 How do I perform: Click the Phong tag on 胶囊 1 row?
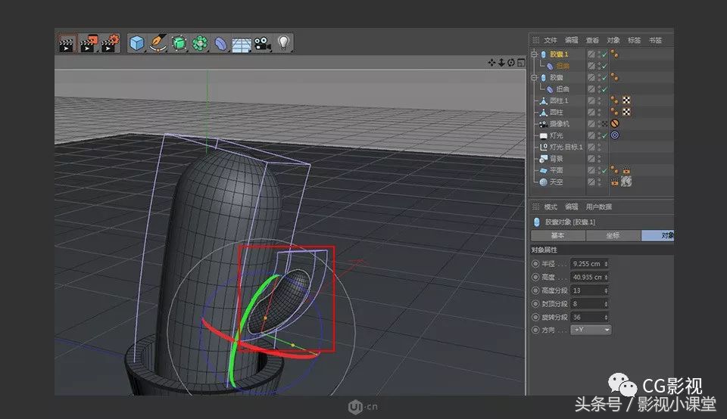[x=614, y=54]
